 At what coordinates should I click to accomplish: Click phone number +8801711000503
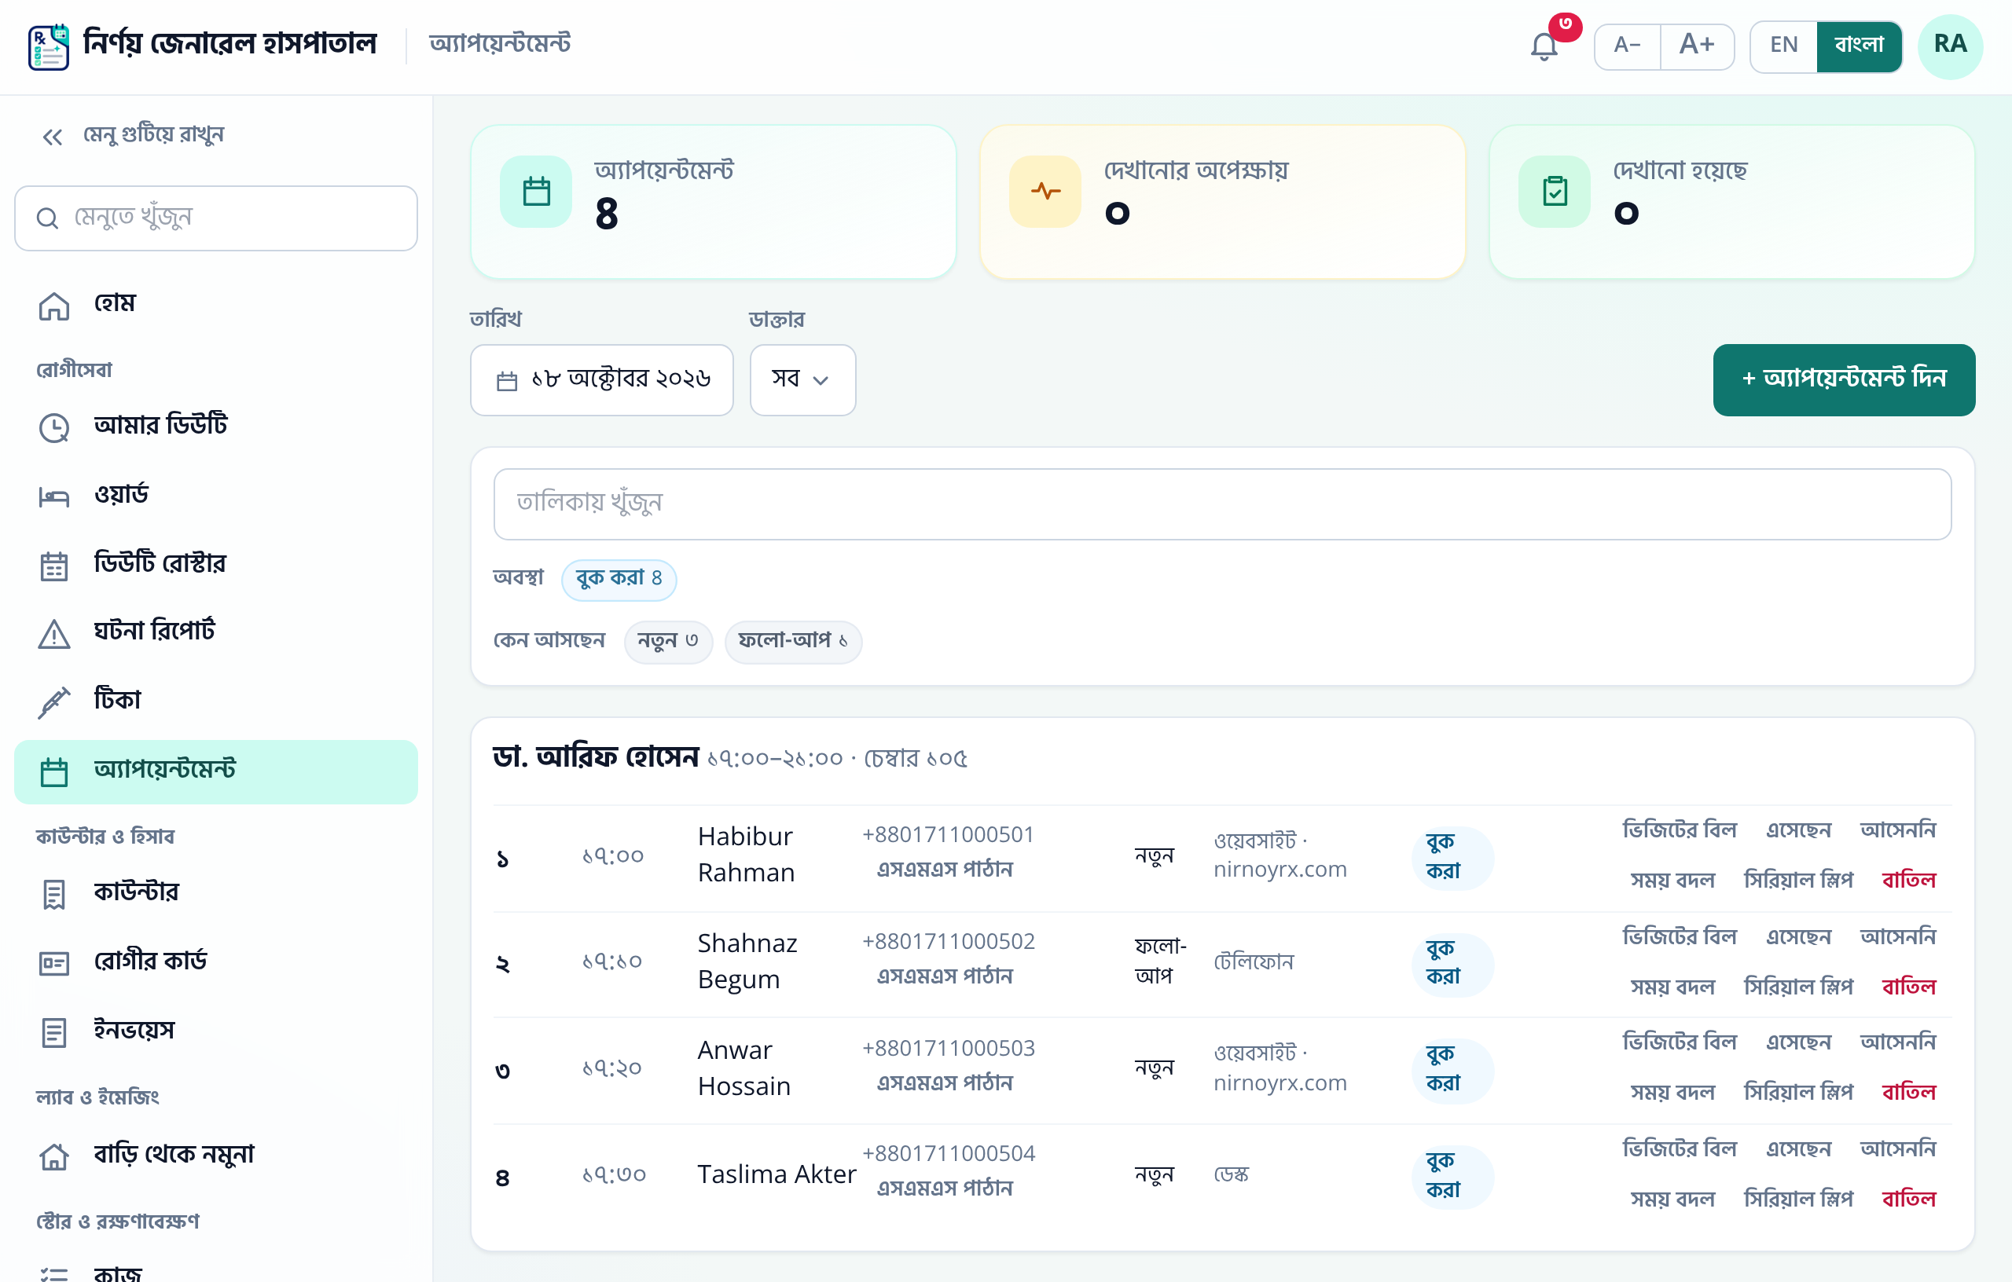click(x=949, y=1048)
